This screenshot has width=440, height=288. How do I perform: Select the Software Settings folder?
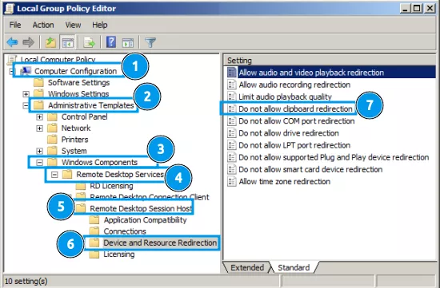(78, 82)
